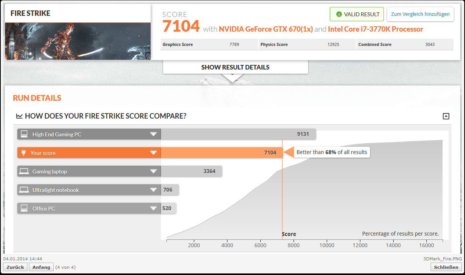Click the Fire Strike title text
The width and height of the screenshot is (465, 275).
click(x=30, y=14)
